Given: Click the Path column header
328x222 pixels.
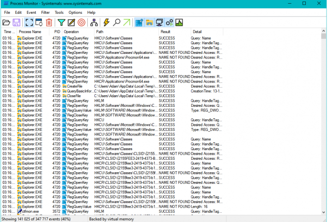Looking at the screenshot, I should click(x=127, y=32).
